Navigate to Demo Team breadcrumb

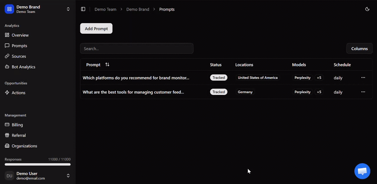click(x=105, y=9)
